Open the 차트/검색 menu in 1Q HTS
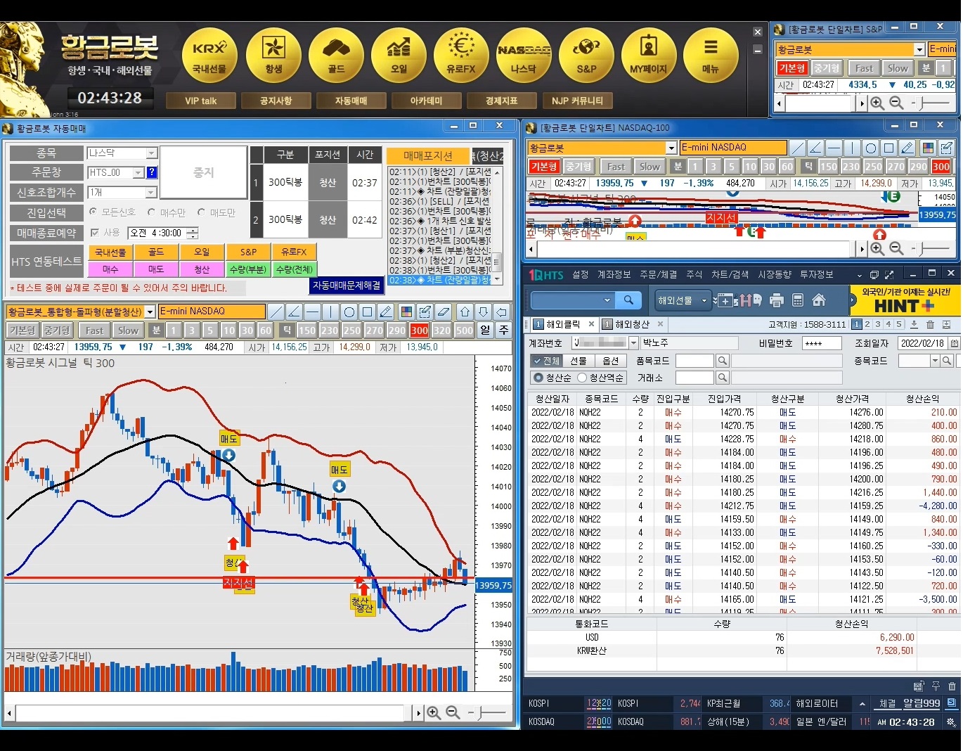Image resolution: width=963 pixels, height=751 pixels. click(x=730, y=274)
